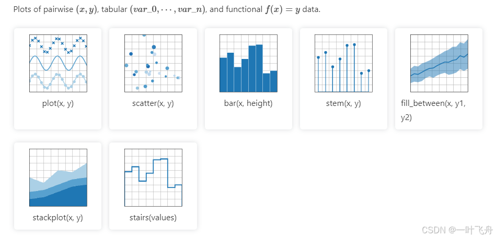Image resolution: width=495 pixels, height=238 pixels.
Task: Open the fill_between shaded band thumbnail
Action: [x=439, y=63]
